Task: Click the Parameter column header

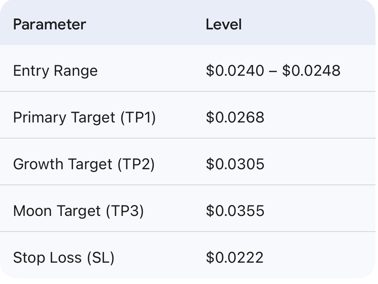Action: 49,24
